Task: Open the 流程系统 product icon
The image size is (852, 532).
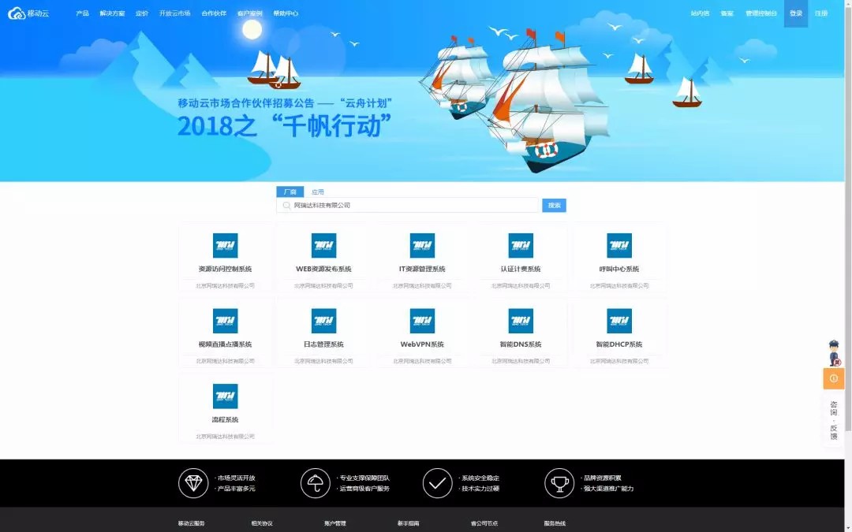Action: 225,396
